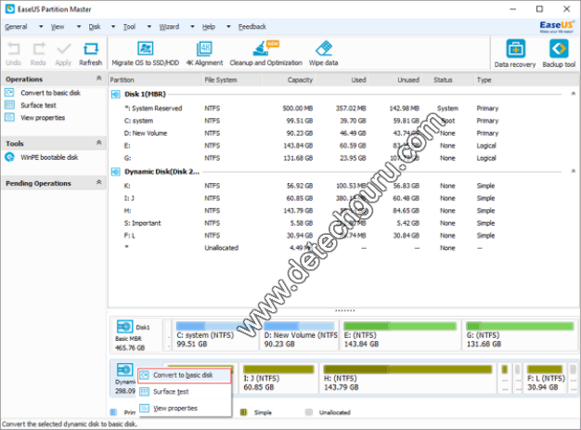This screenshot has height=430, width=581.
Task: Select the I: J (NTFS) partition bar
Action: 278,378
